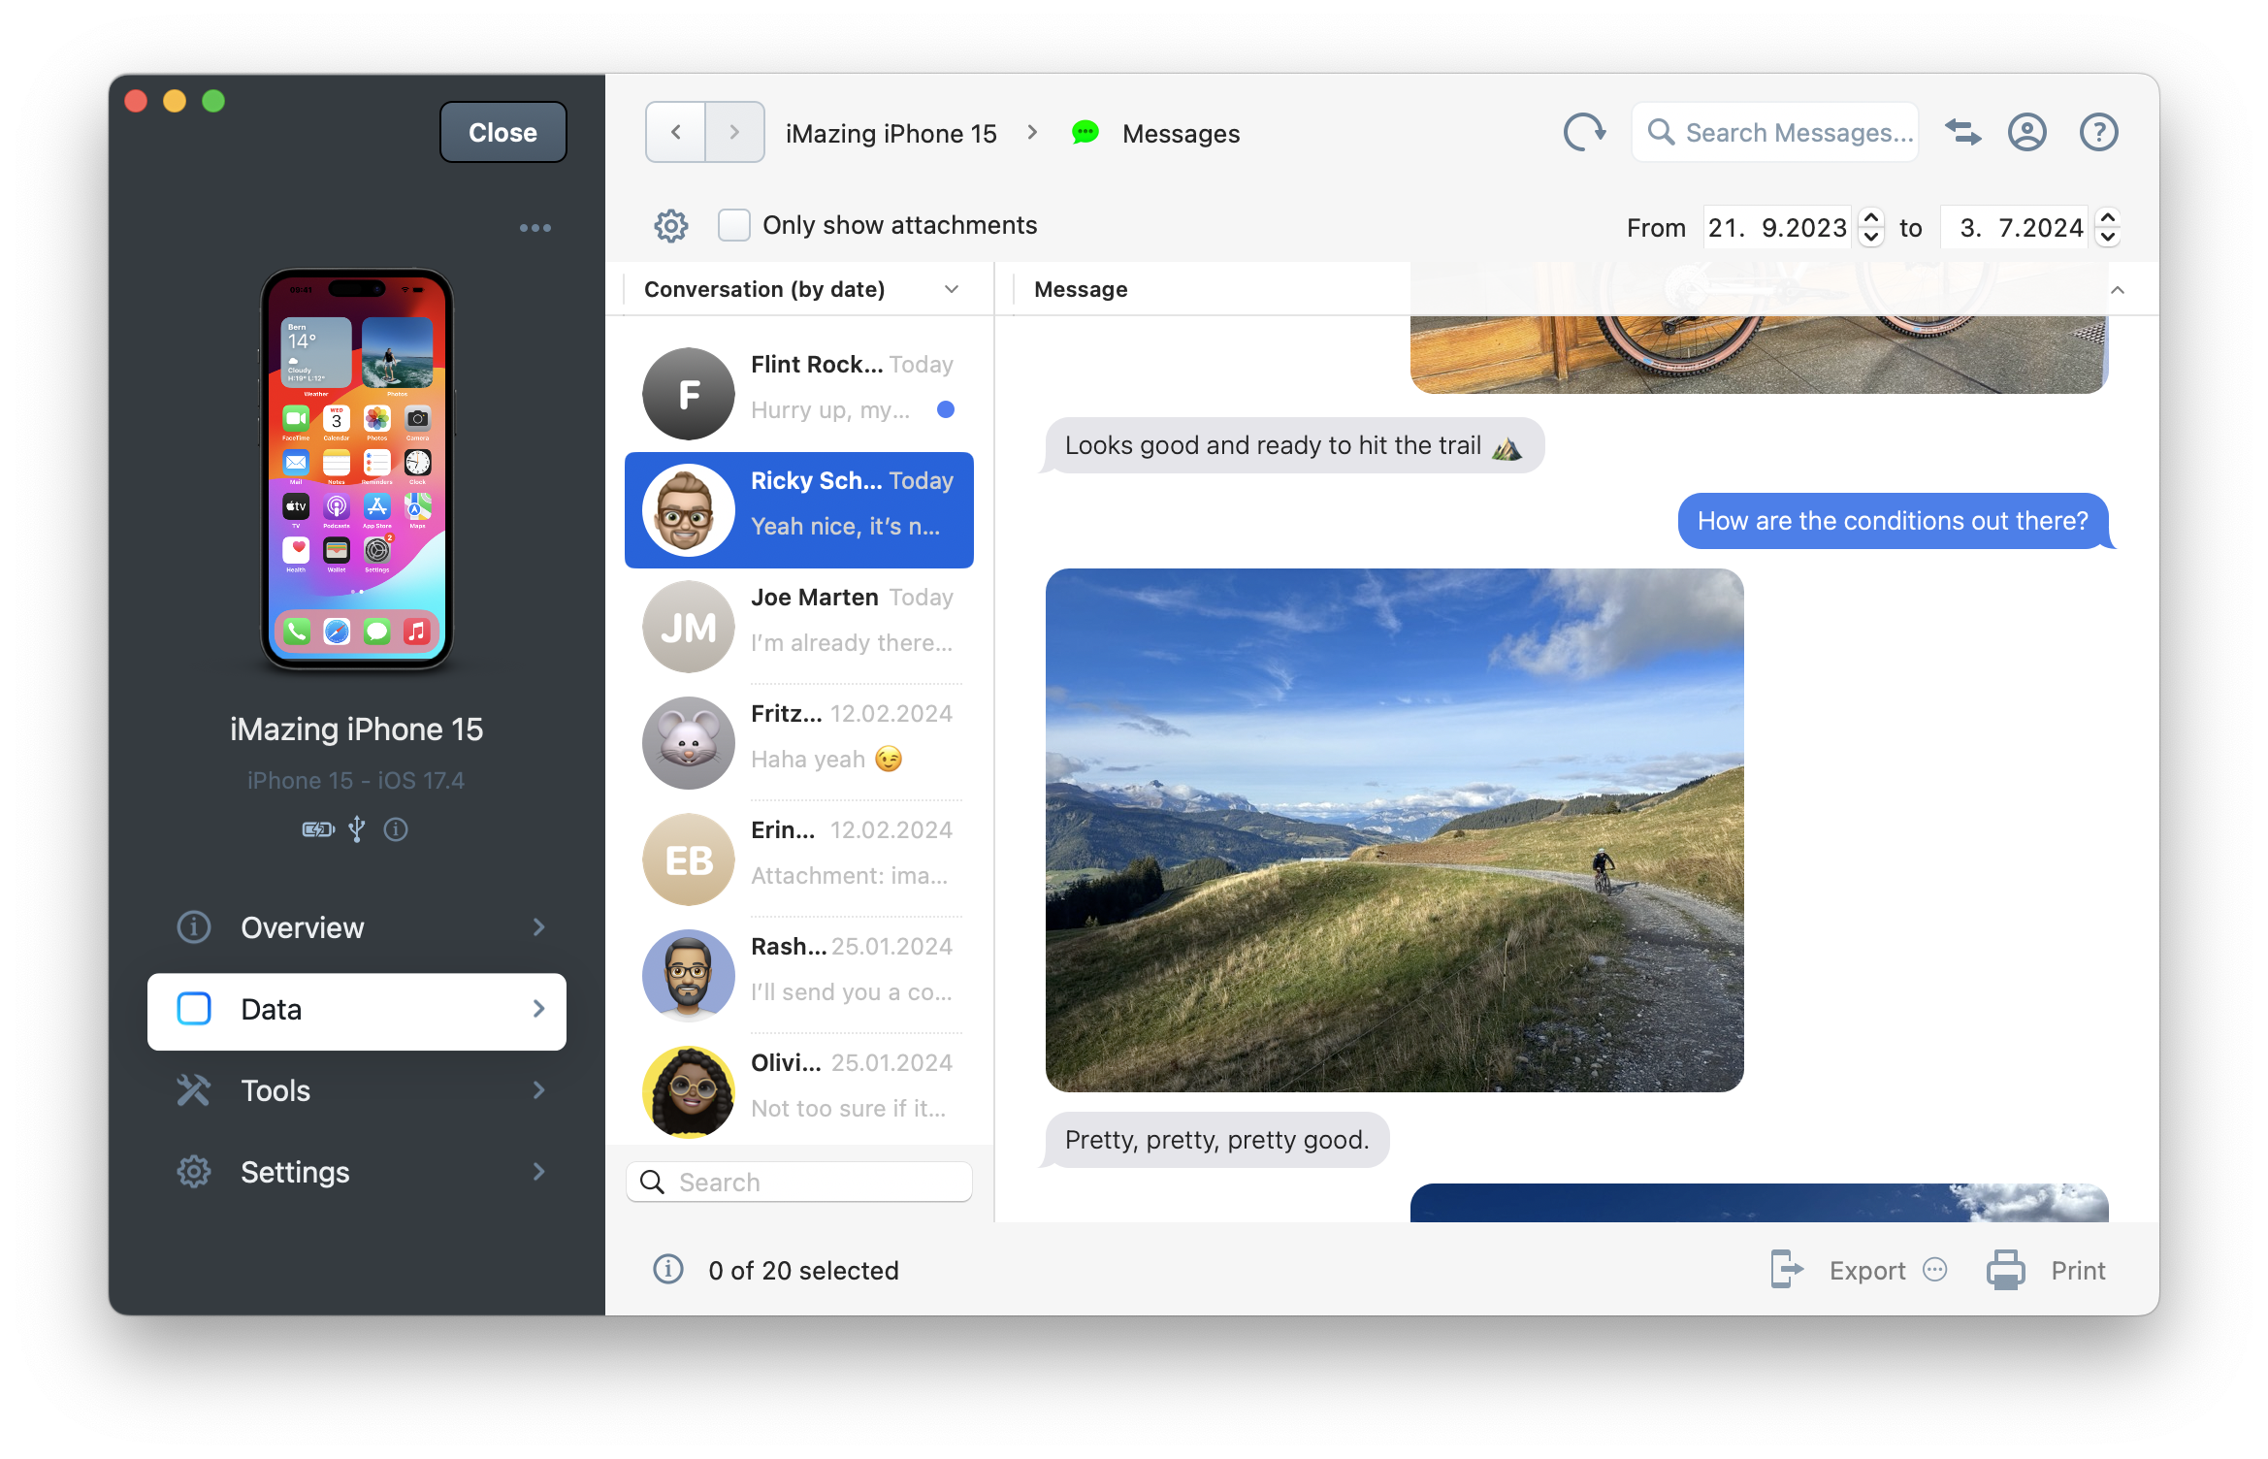The height and width of the screenshot is (1459, 2268).
Task: Click the Tools crossed wrench icon
Action: click(x=193, y=1090)
